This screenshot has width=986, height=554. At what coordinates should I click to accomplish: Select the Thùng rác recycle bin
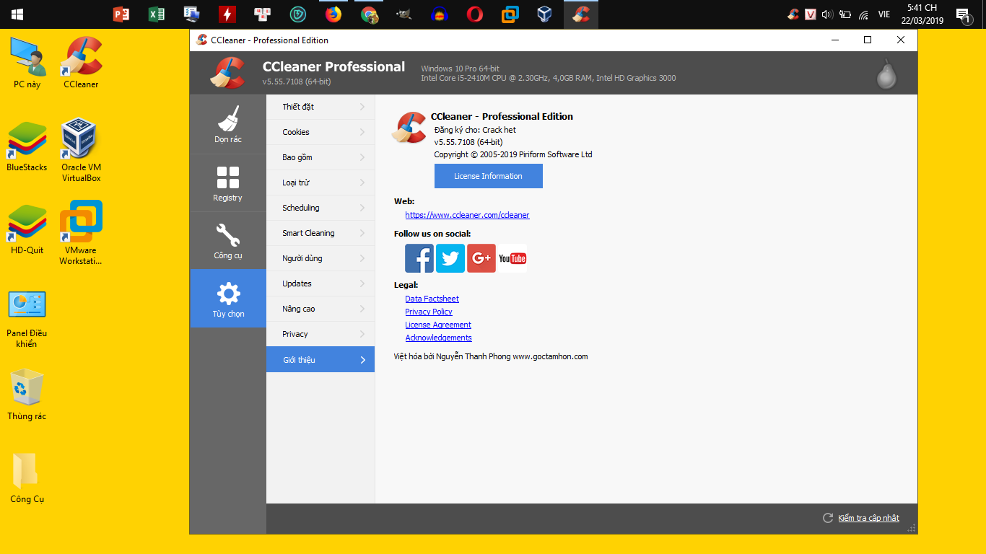[x=27, y=395]
